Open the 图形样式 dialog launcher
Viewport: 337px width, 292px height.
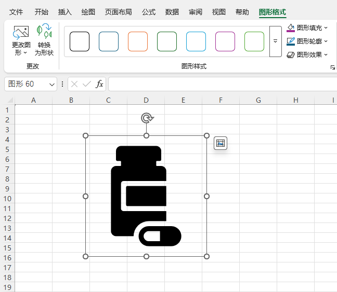tap(333, 67)
